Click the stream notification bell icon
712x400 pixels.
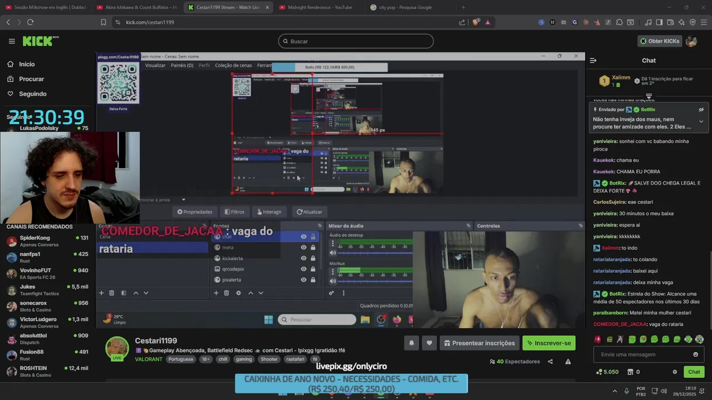tap(412, 343)
